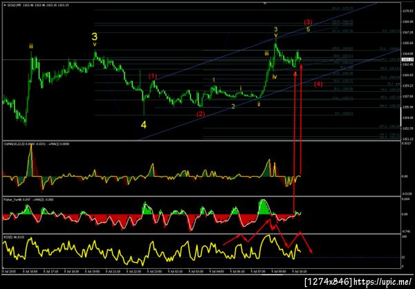This screenshot has width=415, height=289.
Task: Click the RSI(5) indicator label
Action: pos(14,237)
